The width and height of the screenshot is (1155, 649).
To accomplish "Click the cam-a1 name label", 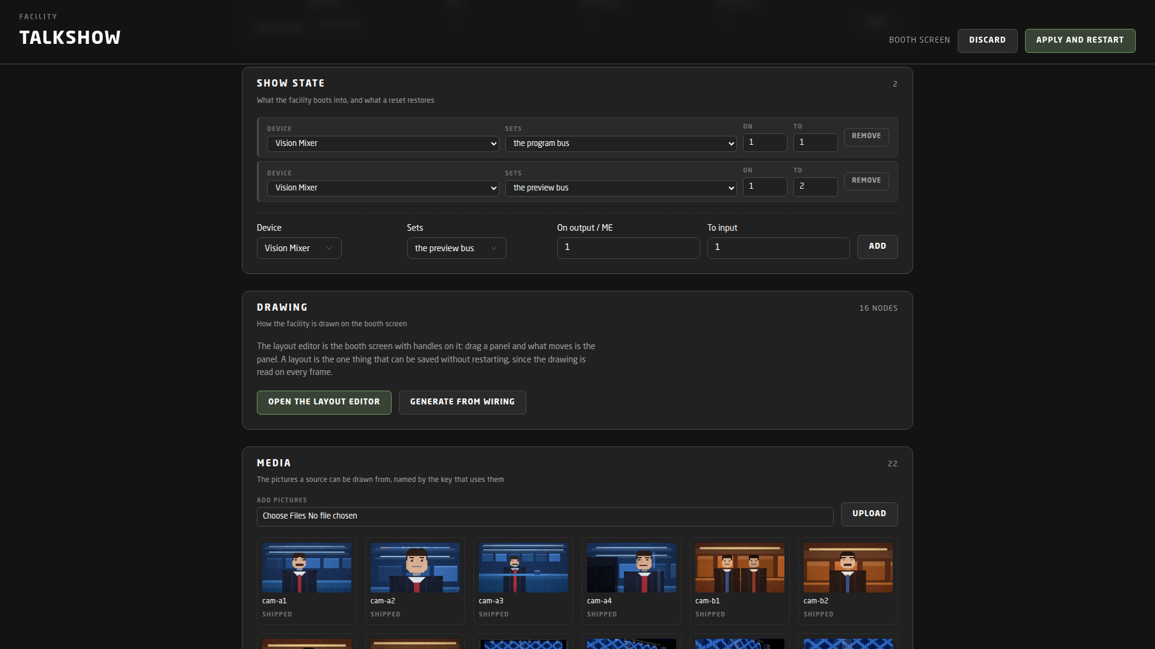I will tap(274, 601).
